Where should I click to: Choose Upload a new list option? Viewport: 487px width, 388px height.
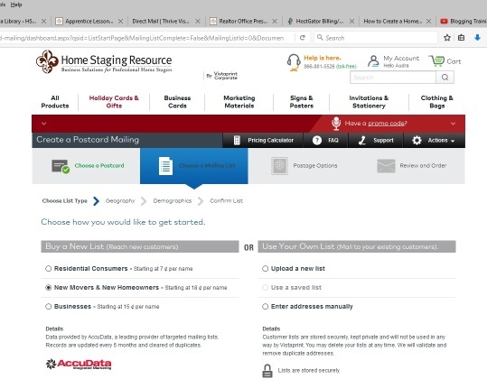(x=265, y=269)
